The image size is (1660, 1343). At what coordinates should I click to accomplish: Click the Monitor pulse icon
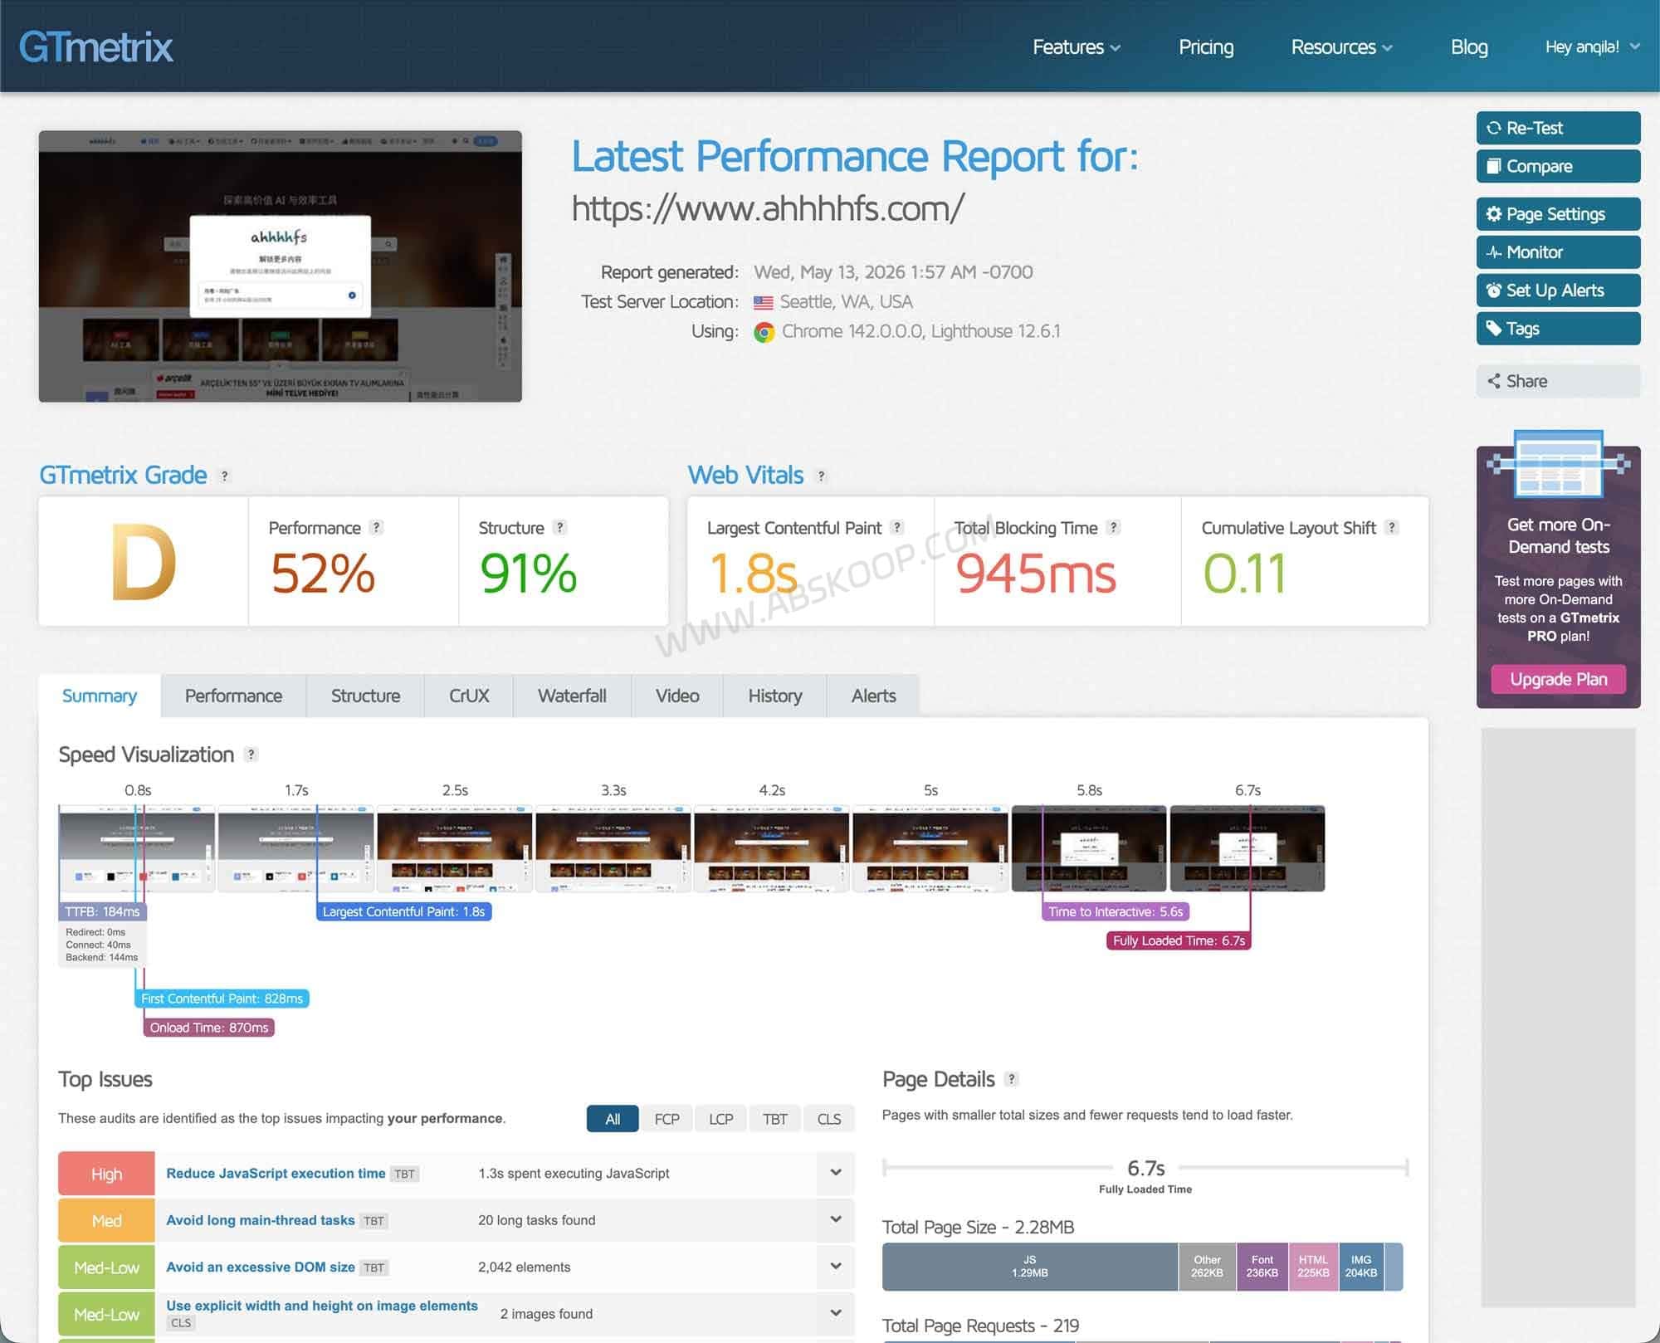(1493, 252)
